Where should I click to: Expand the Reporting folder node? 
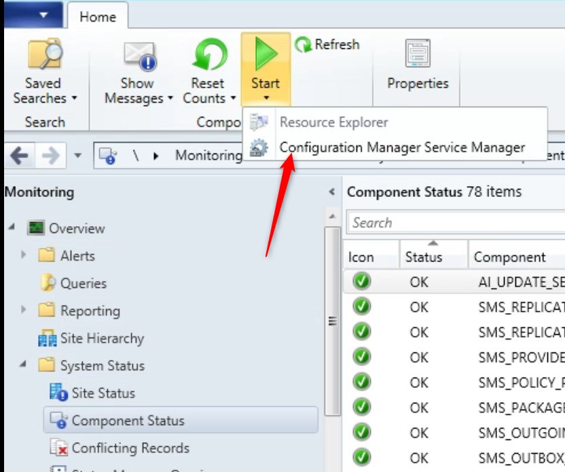(x=23, y=310)
